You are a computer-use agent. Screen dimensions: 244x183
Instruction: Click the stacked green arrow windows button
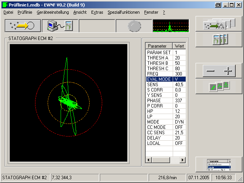(219, 24)
